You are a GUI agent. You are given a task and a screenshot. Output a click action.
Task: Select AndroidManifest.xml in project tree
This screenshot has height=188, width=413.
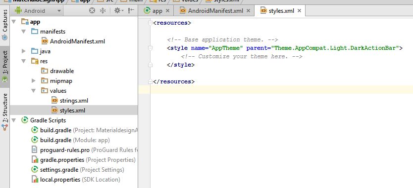tap(77, 41)
